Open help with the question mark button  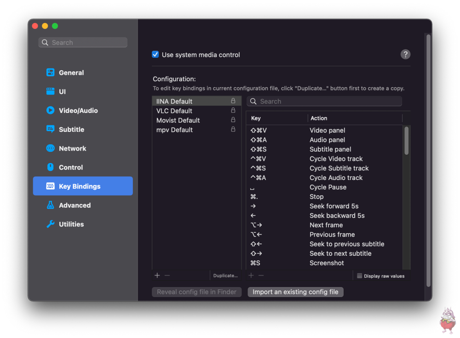405,54
